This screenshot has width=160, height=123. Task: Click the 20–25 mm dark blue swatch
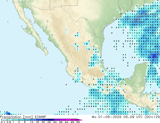click(x=45, y=120)
